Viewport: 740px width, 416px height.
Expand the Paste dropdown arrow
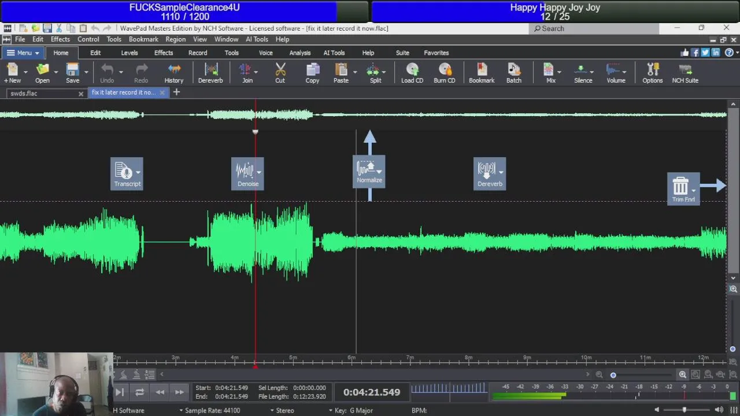354,72
